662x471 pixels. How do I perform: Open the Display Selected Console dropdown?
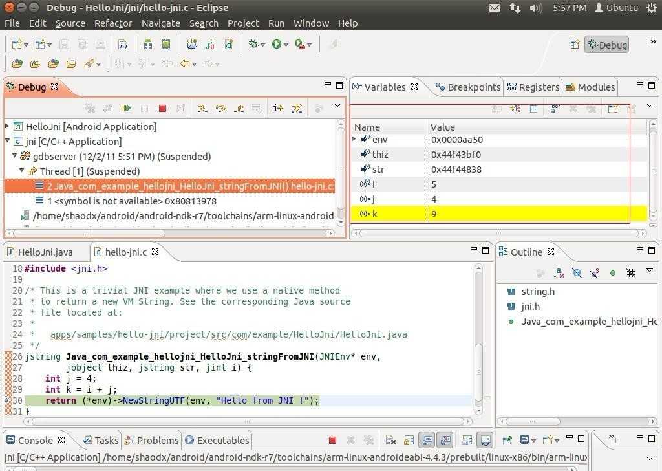coord(533,441)
